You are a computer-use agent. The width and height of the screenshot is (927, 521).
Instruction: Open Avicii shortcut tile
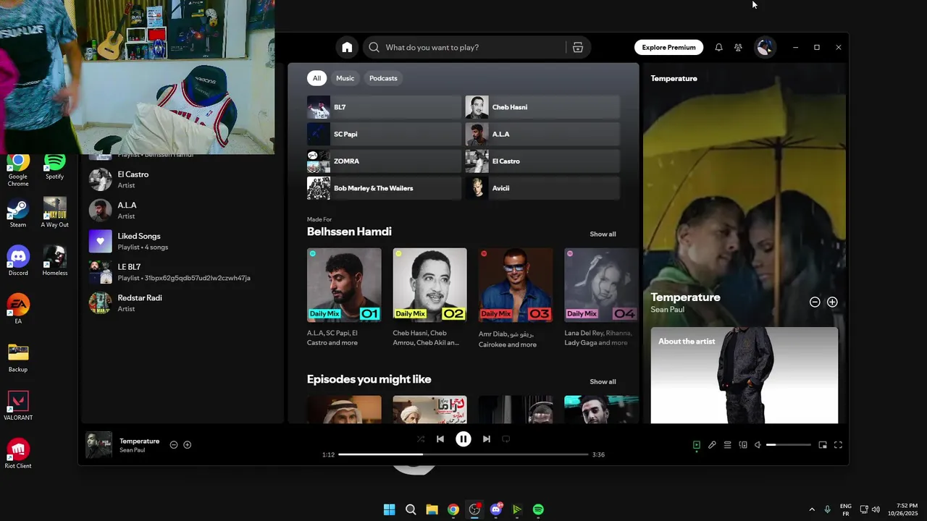pos(542,188)
